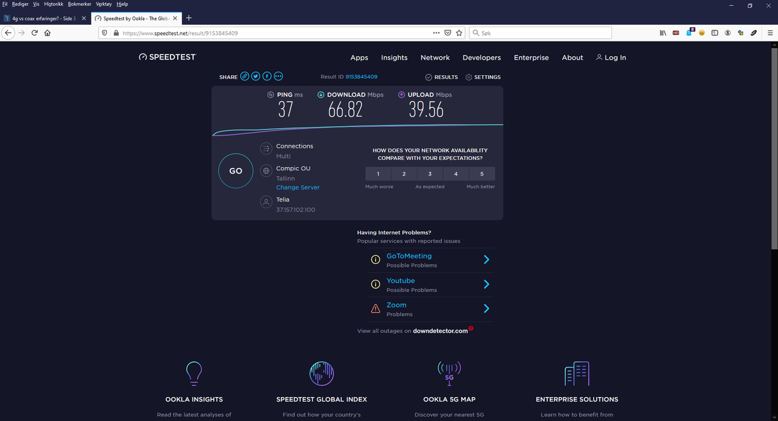Image resolution: width=778 pixels, height=421 pixels.
Task: Expand Zoom problems arrow
Action: click(x=486, y=309)
